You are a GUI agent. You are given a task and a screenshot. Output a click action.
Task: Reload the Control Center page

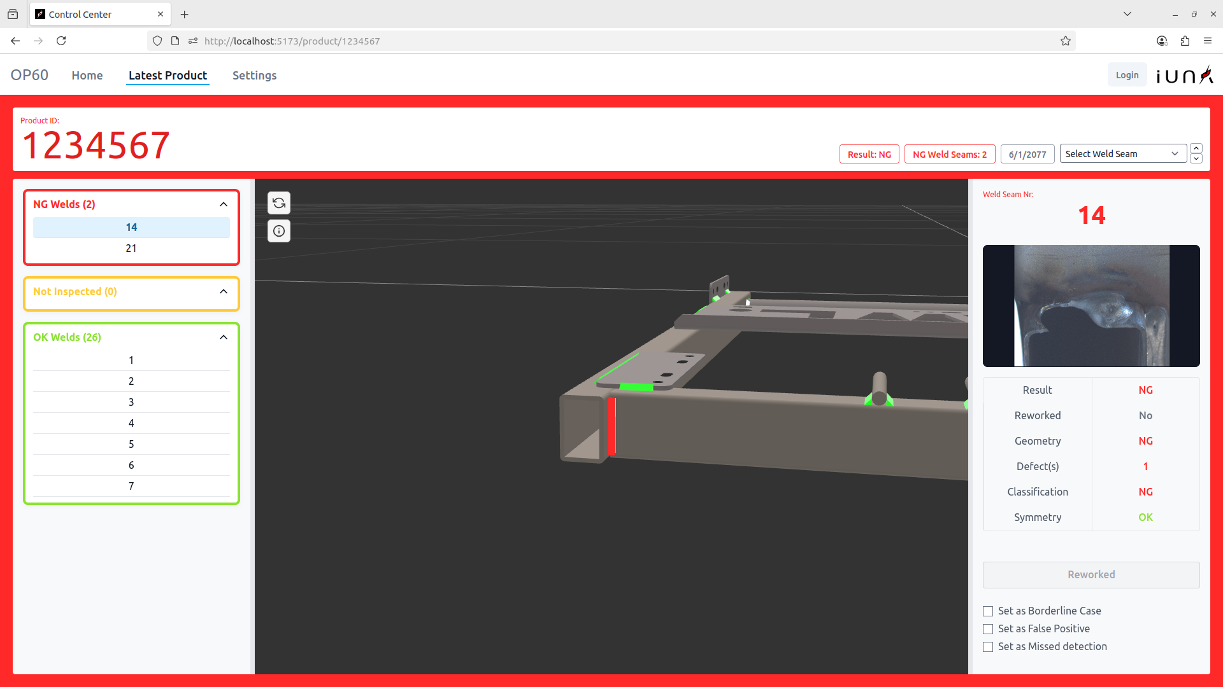click(61, 41)
